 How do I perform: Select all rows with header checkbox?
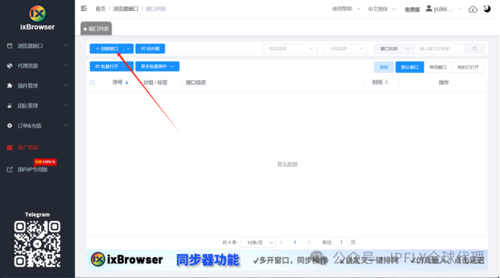pyautogui.click(x=92, y=82)
